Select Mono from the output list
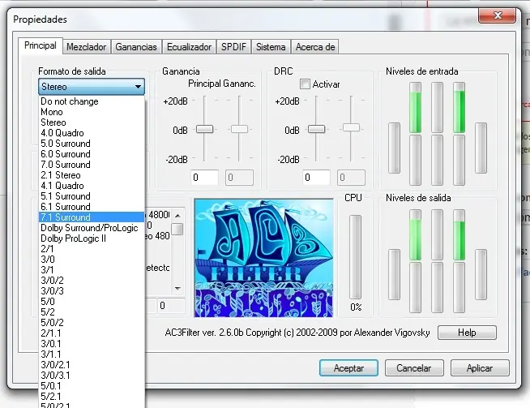The image size is (530, 408). point(92,112)
